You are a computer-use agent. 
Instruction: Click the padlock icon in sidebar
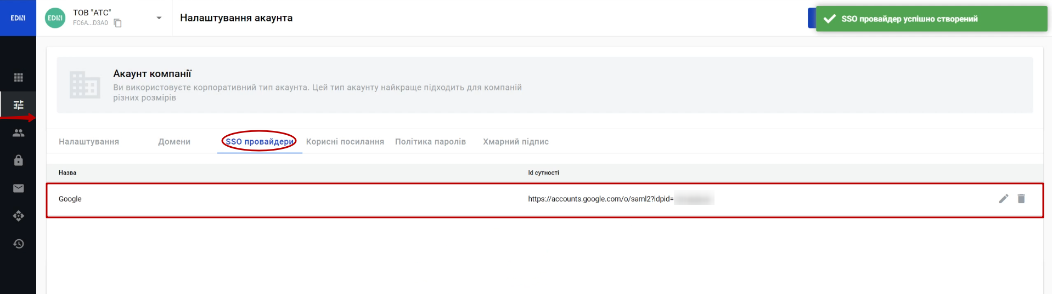click(18, 160)
